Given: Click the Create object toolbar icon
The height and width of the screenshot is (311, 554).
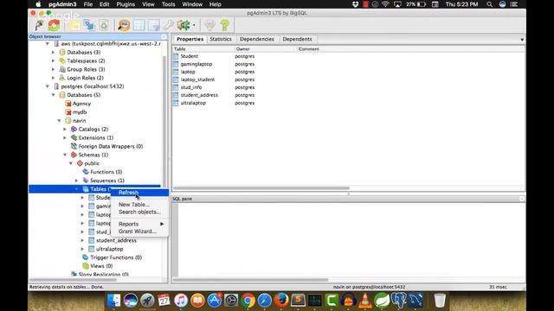Looking at the screenshot, I should tap(88, 25).
